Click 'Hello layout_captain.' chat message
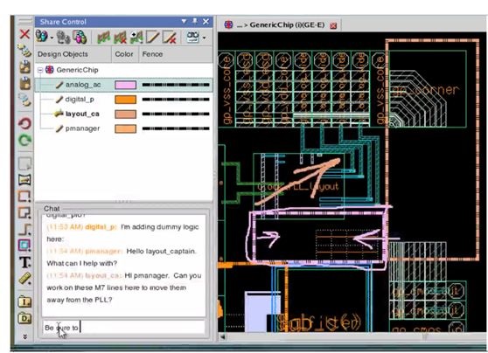This screenshot has width=488, height=353. point(162,252)
